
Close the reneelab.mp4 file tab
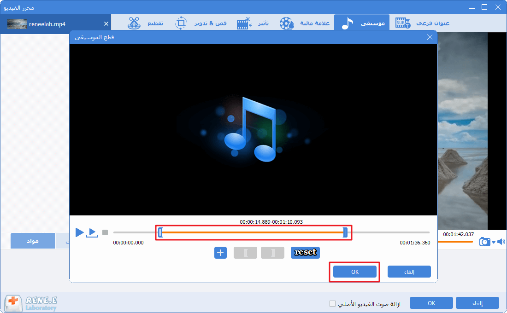coord(106,24)
